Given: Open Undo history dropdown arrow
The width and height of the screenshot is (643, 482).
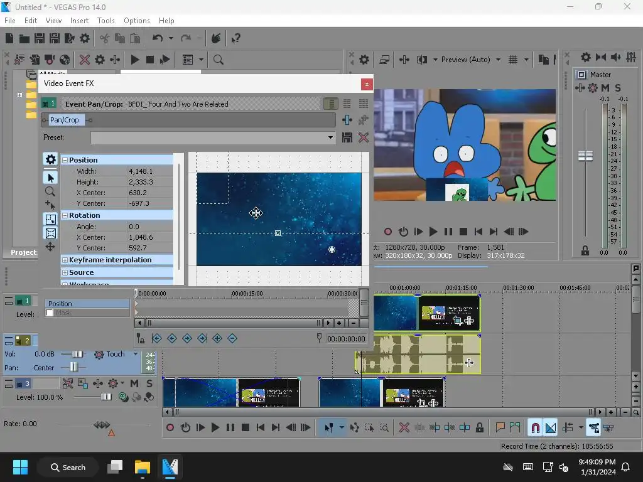Looking at the screenshot, I should 171,38.
